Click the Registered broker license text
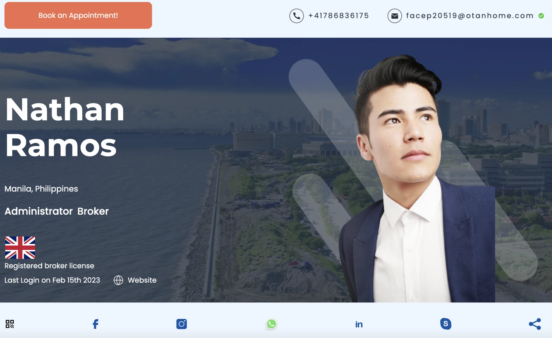 49,266
